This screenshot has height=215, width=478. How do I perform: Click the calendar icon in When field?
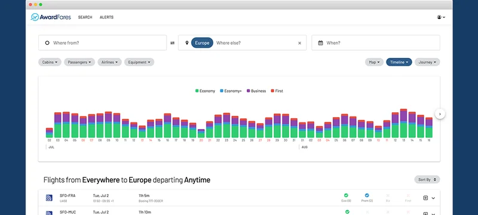pos(320,43)
